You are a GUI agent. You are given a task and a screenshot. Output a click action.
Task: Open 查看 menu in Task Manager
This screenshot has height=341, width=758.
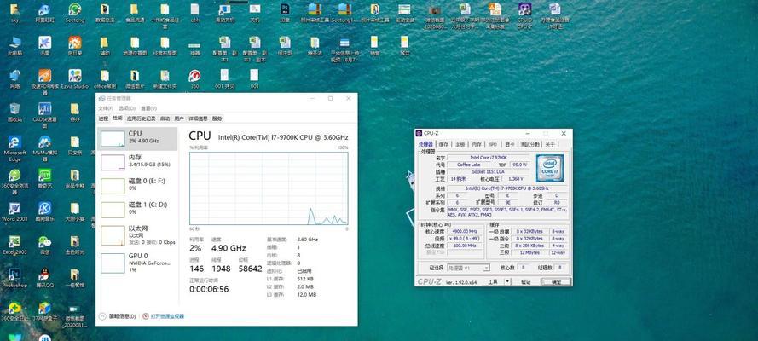[148, 108]
